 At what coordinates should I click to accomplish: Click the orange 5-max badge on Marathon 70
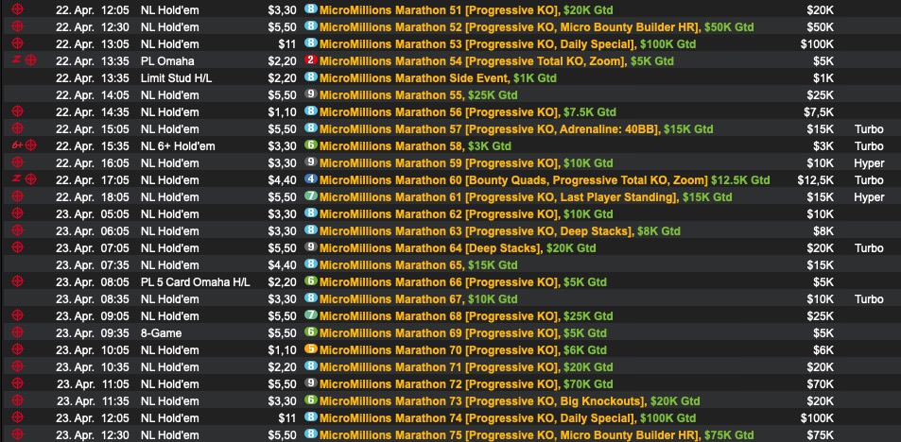coord(311,349)
